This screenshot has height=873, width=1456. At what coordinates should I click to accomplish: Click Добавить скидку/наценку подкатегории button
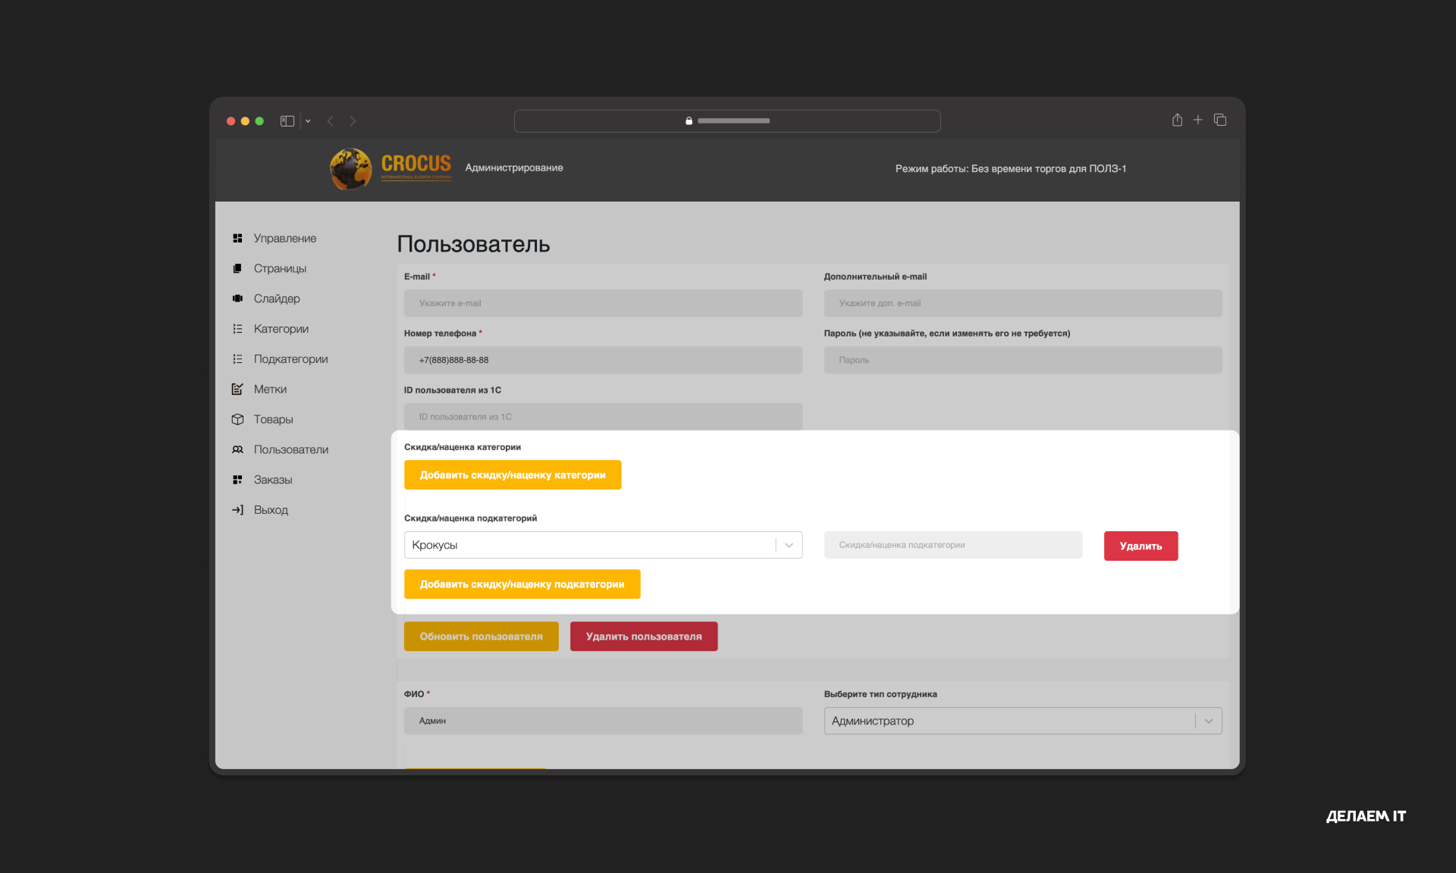[522, 584]
